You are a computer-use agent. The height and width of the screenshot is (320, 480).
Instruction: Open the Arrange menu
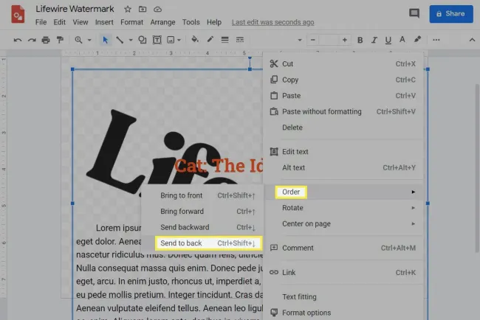click(163, 22)
